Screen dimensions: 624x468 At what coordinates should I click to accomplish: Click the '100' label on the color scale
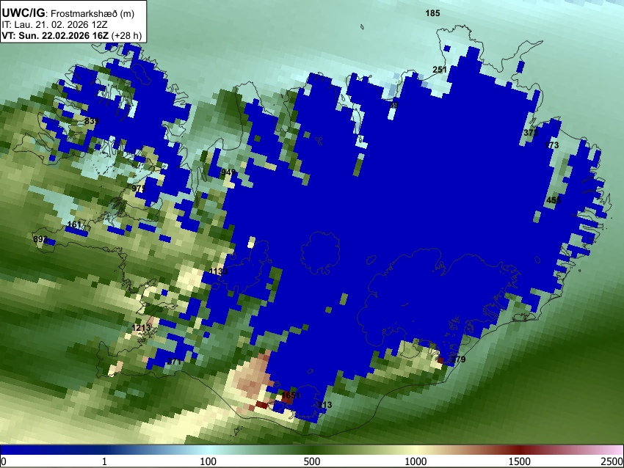click(x=208, y=461)
